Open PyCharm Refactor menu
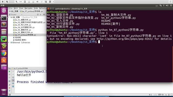Viewport: 173px width, 97px height. tap(43, 8)
